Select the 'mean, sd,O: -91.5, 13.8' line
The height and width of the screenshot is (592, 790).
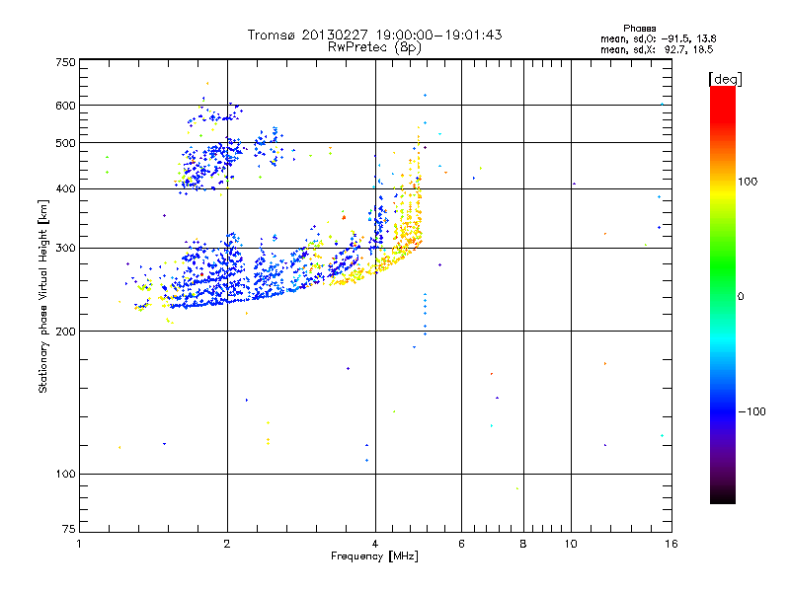click(658, 38)
